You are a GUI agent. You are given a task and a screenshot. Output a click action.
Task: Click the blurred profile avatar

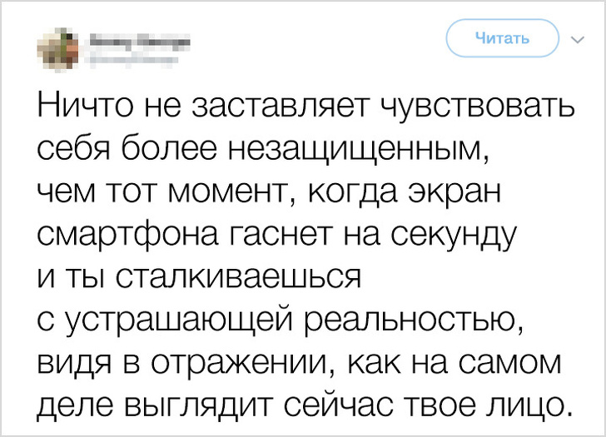tap(57, 47)
